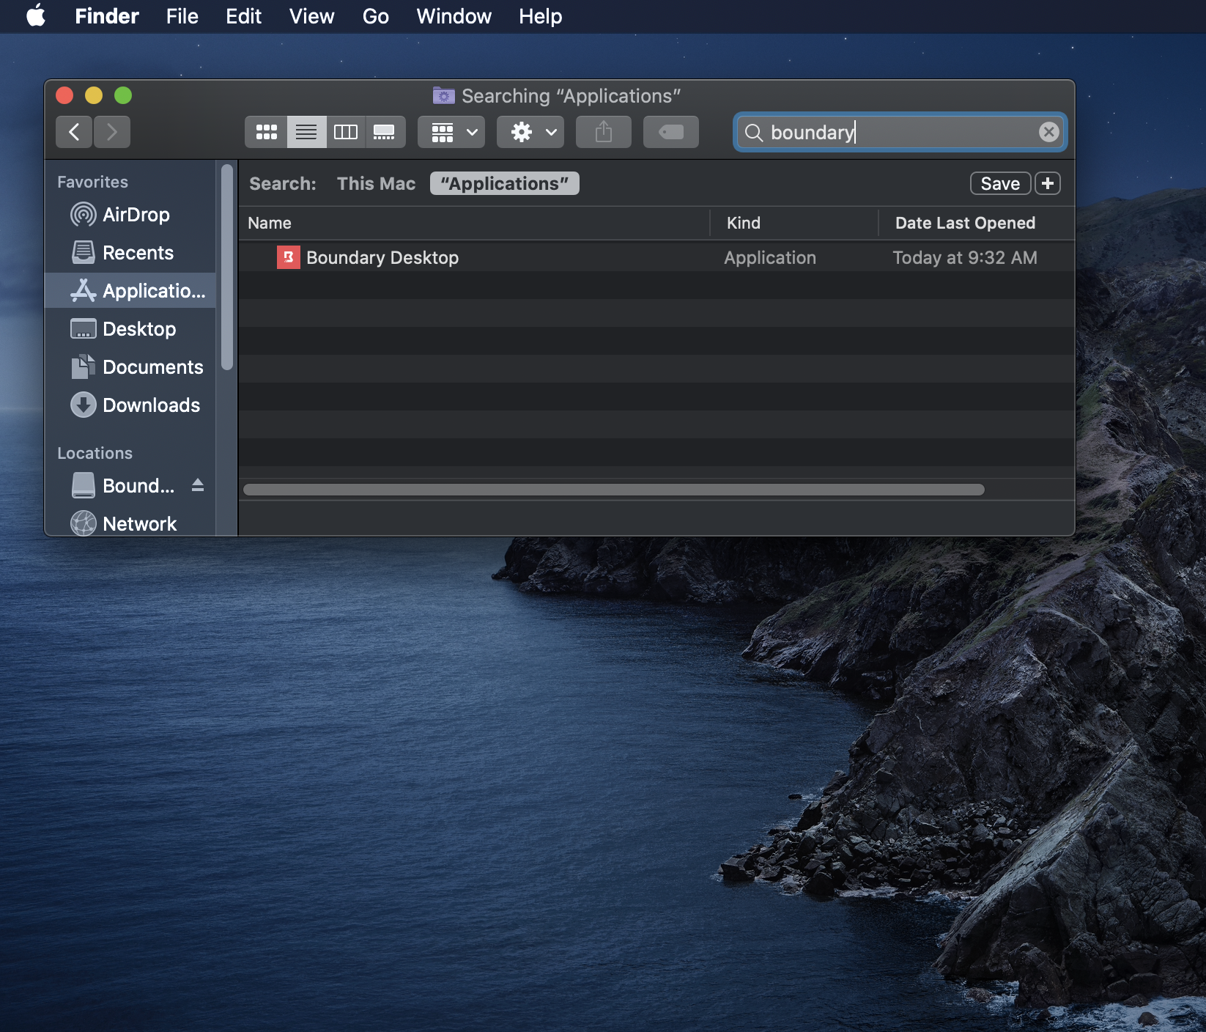Click the Favorites section header
The image size is (1206, 1032).
tap(92, 182)
